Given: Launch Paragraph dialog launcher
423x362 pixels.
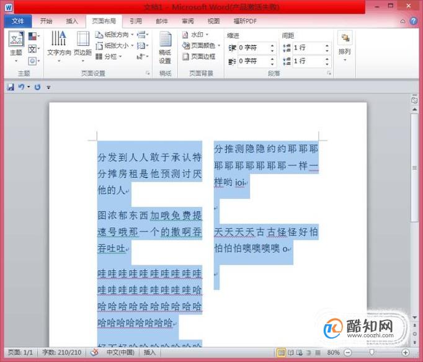Looking at the screenshot, I should pyautogui.click(x=329, y=73).
